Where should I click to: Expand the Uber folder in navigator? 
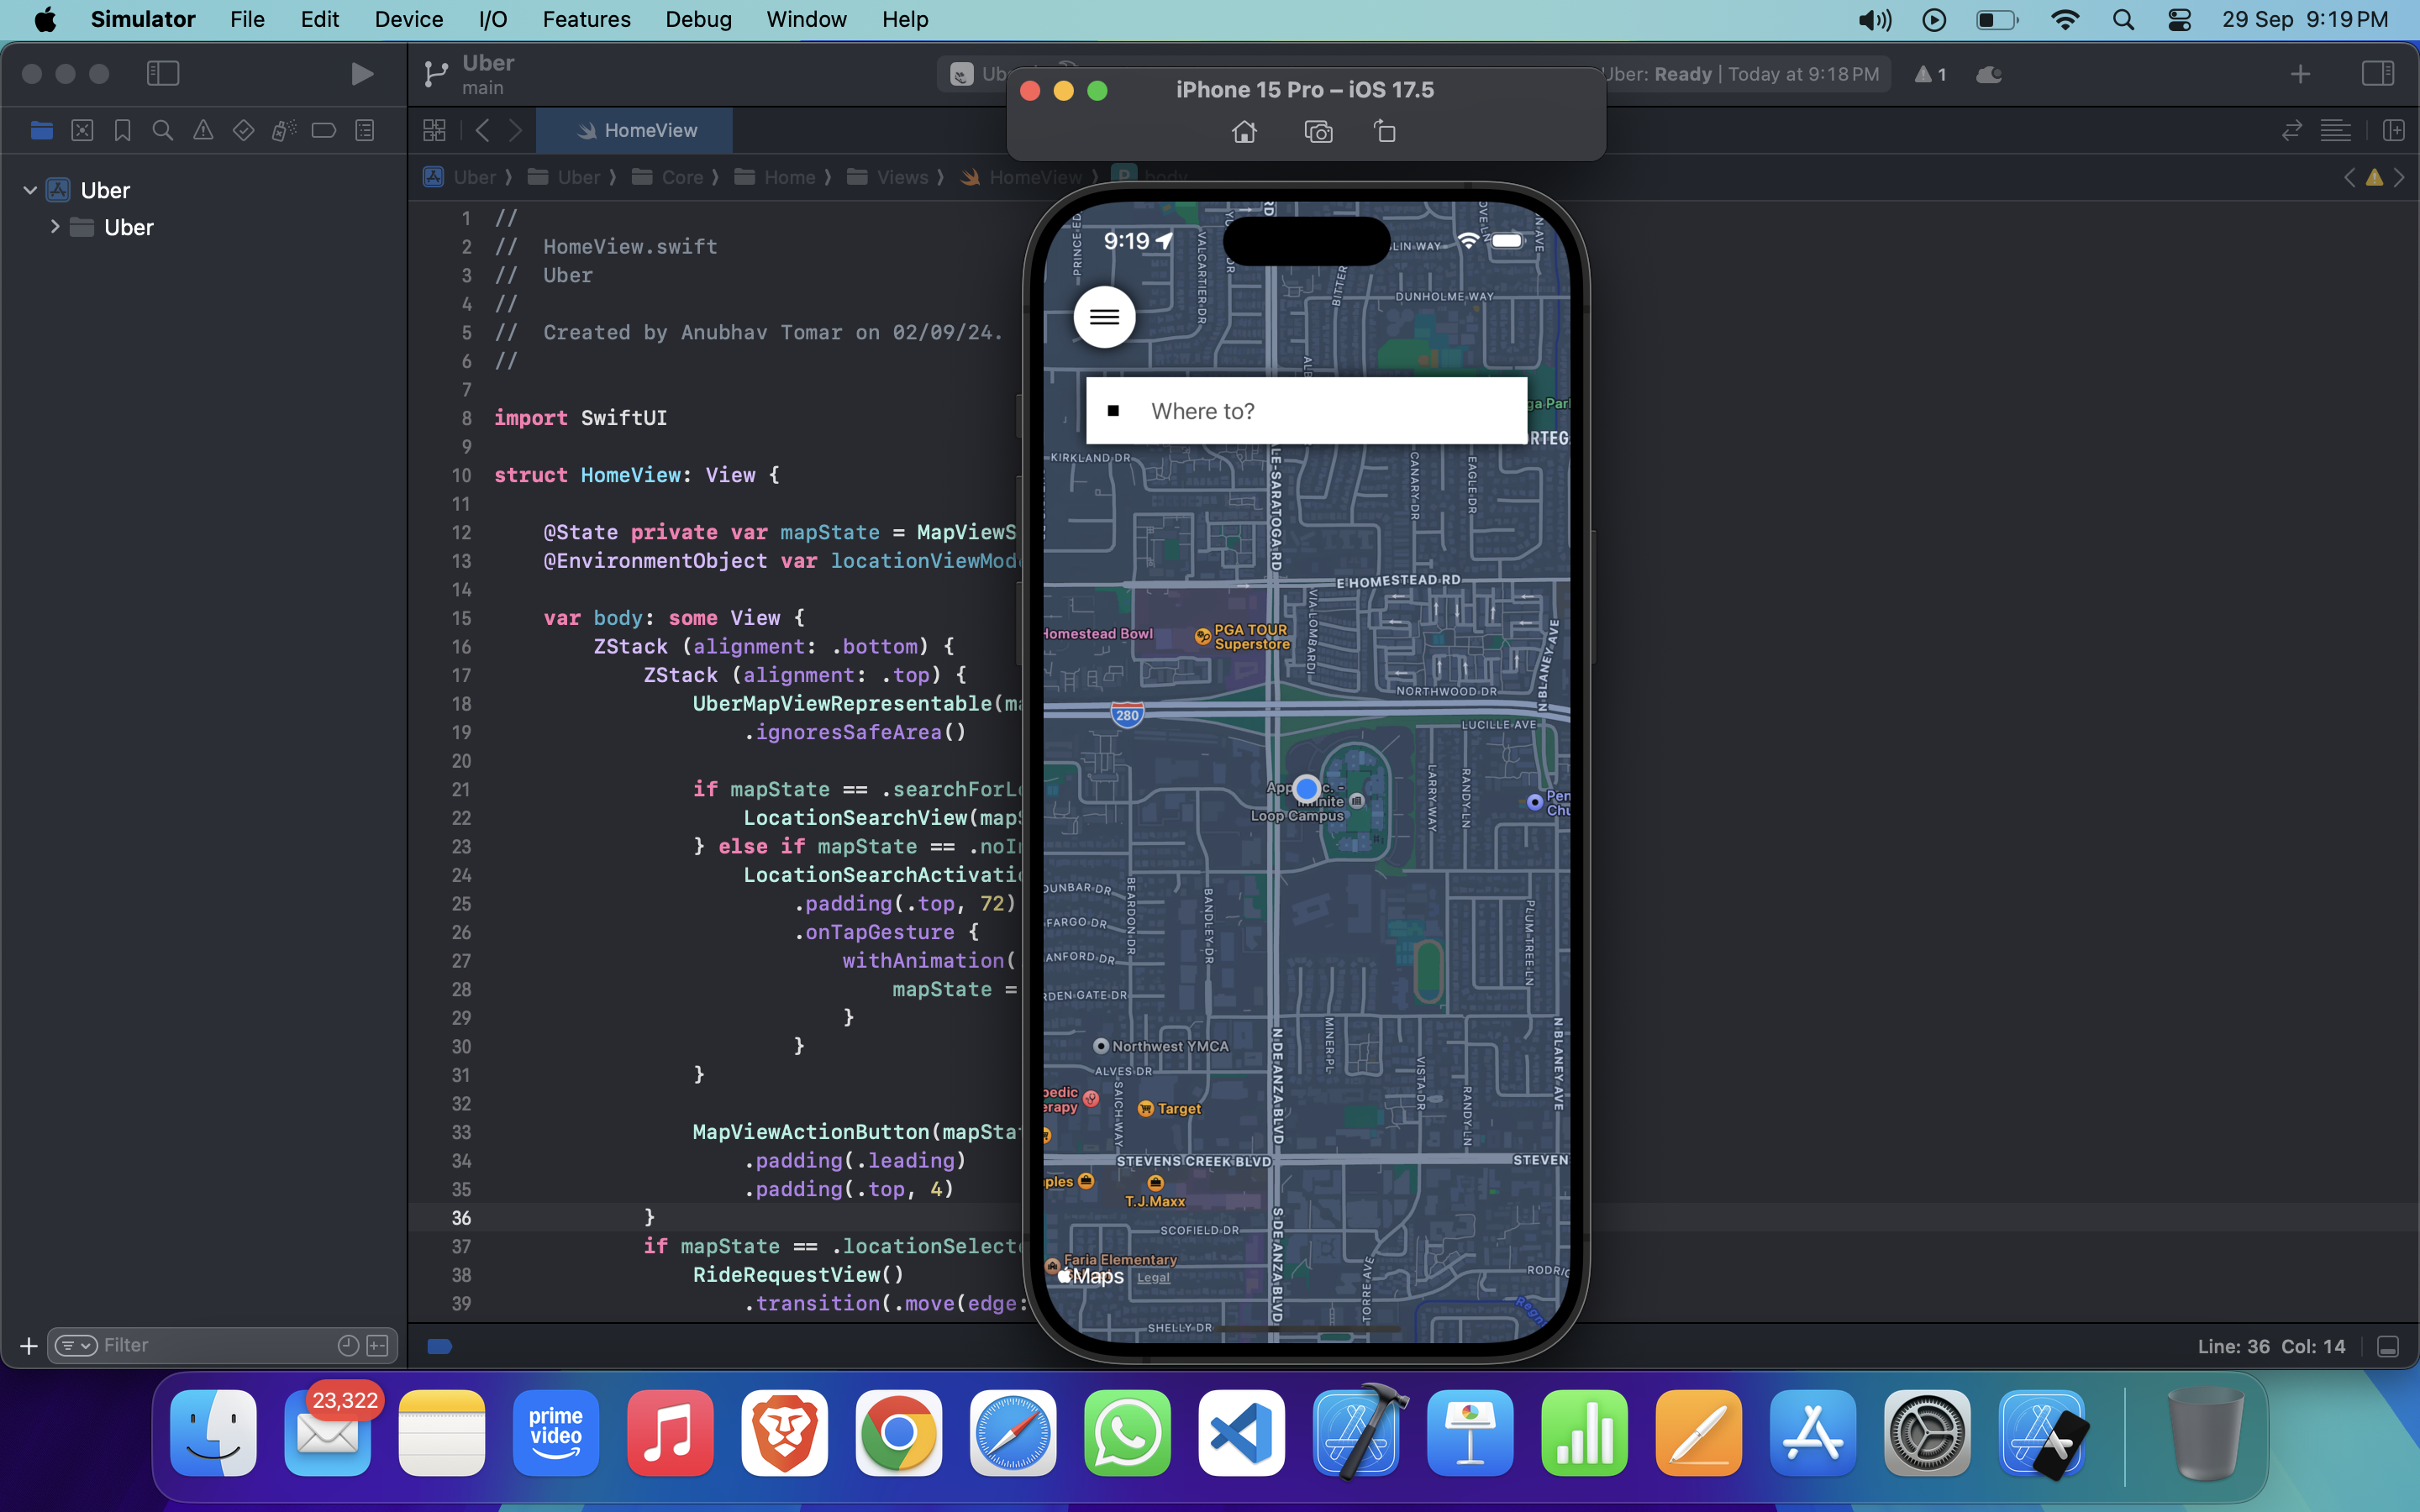pos(55,227)
